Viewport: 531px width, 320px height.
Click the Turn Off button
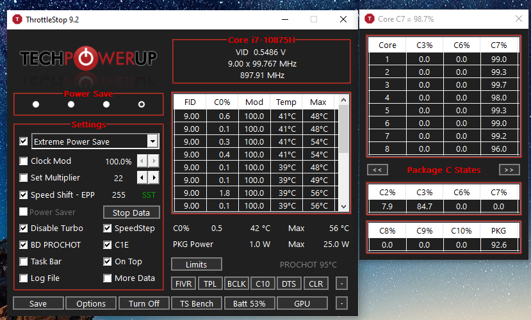(144, 303)
